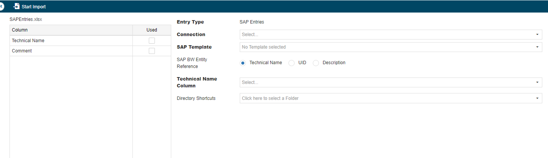Click the arrow icon on Directory Shortcuts field

point(537,98)
